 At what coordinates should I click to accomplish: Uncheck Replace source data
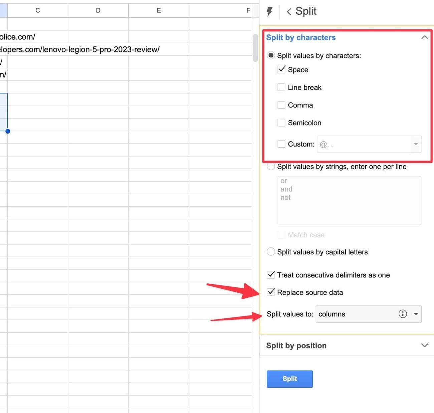click(271, 292)
